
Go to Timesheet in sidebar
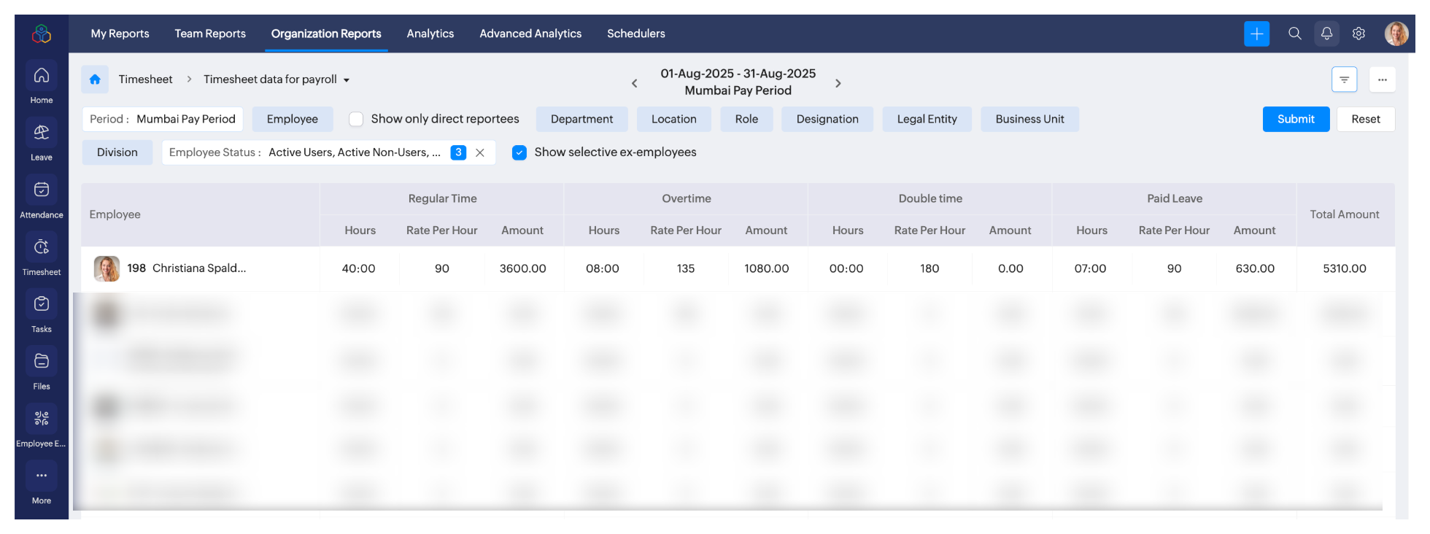point(42,247)
